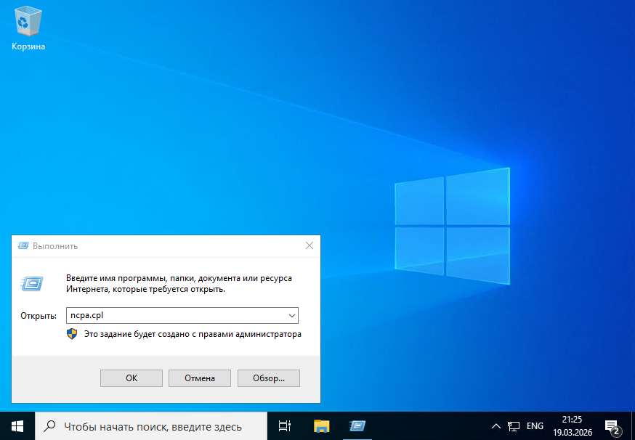Close the Выполнить dialog

(310, 246)
